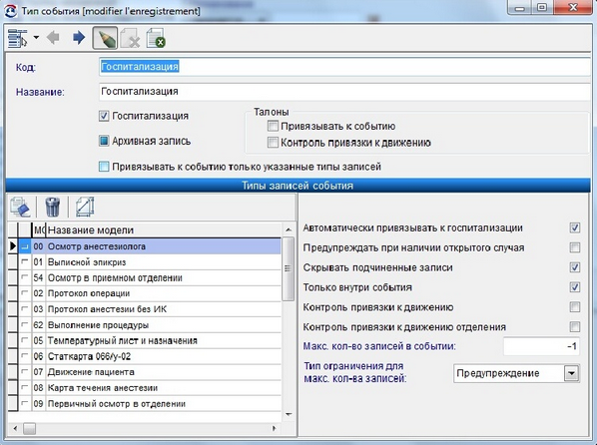The width and height of the screenshot is (597, 445).
Task: Click the horizontal scrollbar left arrow
Action: point(15,429)
